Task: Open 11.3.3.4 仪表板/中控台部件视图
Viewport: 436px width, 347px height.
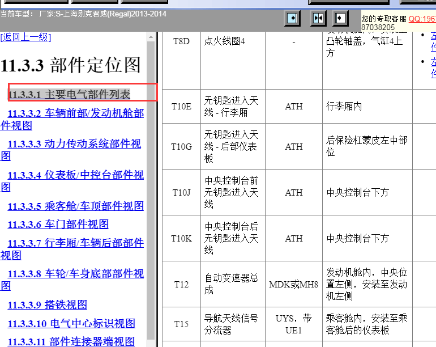Action: click(x=72, y=181)
